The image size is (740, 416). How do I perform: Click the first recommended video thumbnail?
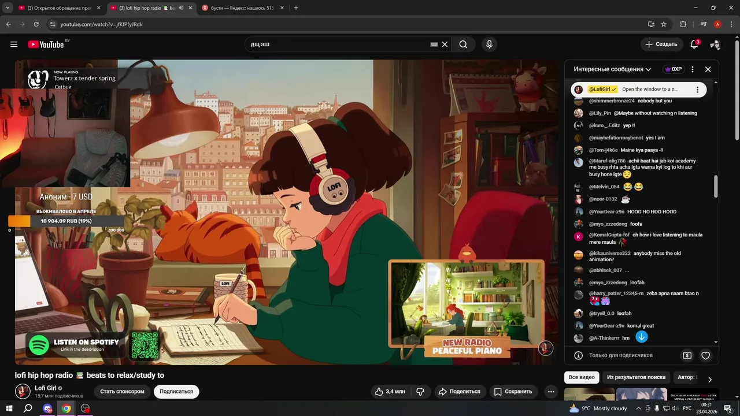[x=589, y=395]
